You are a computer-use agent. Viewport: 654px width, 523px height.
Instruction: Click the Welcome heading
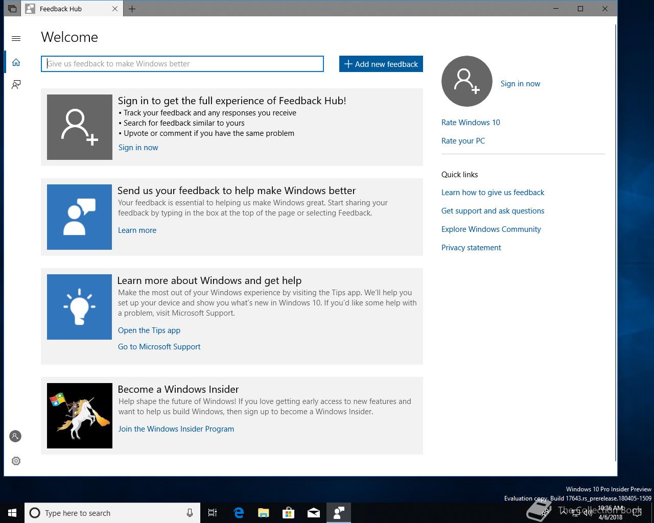pyautogui.click(x=69, y=37)
